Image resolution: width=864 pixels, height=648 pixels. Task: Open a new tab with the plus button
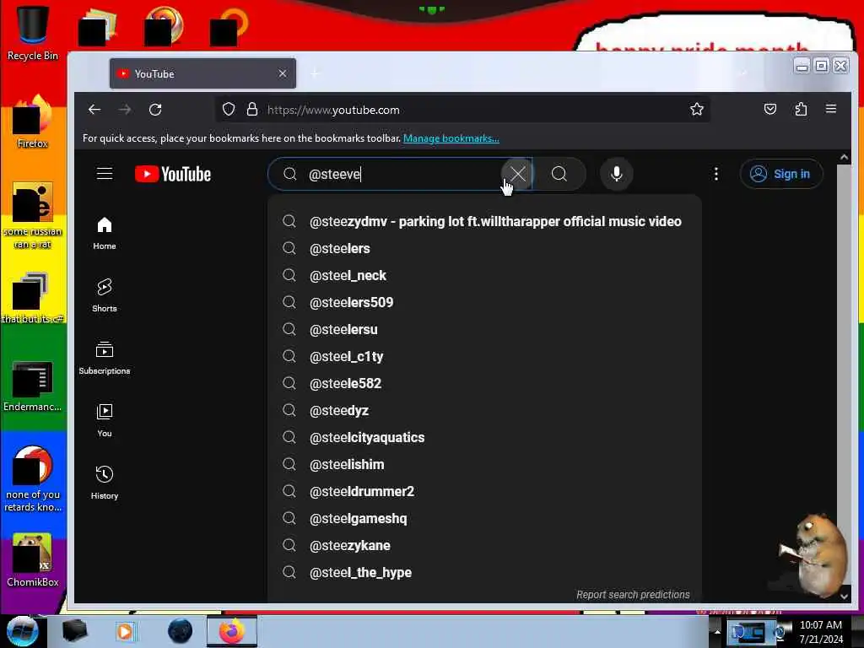(316, 73)
